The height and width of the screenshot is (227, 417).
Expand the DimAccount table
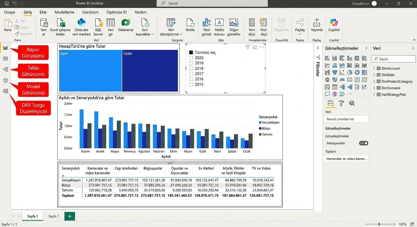374,68
